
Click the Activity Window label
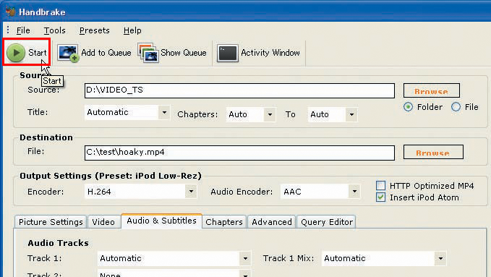tap(270, 53)
